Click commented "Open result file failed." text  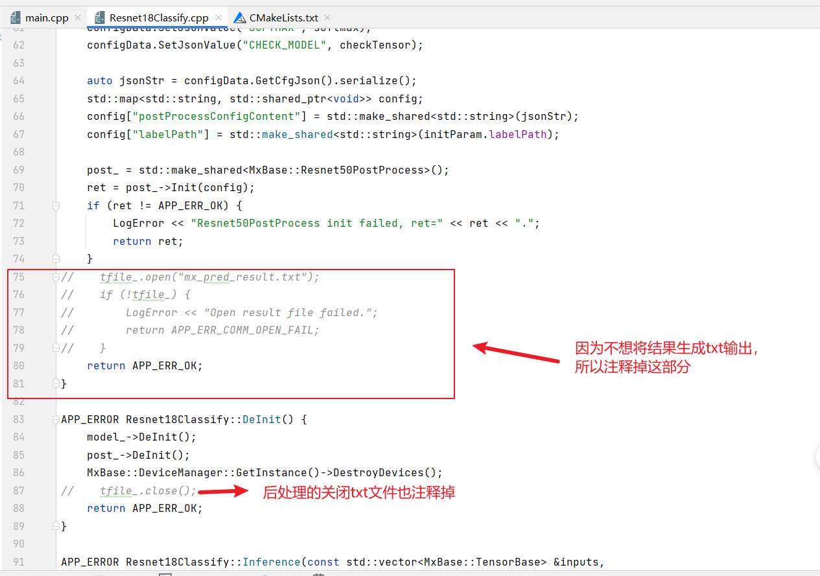click(288, 312)
